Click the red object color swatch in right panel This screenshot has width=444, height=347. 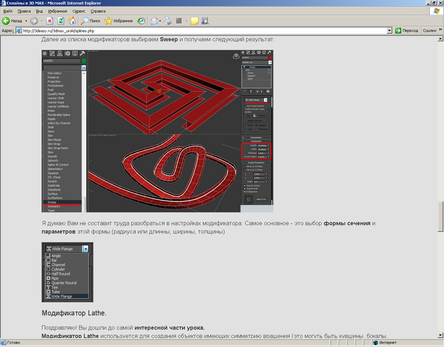(x=270, y=58)
